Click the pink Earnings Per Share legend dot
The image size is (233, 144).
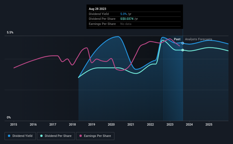[81, 136]
